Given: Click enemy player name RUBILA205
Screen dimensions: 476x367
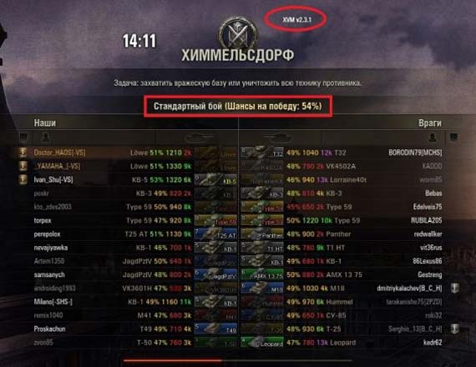Looking at the screenshot, I should (426, 220).
